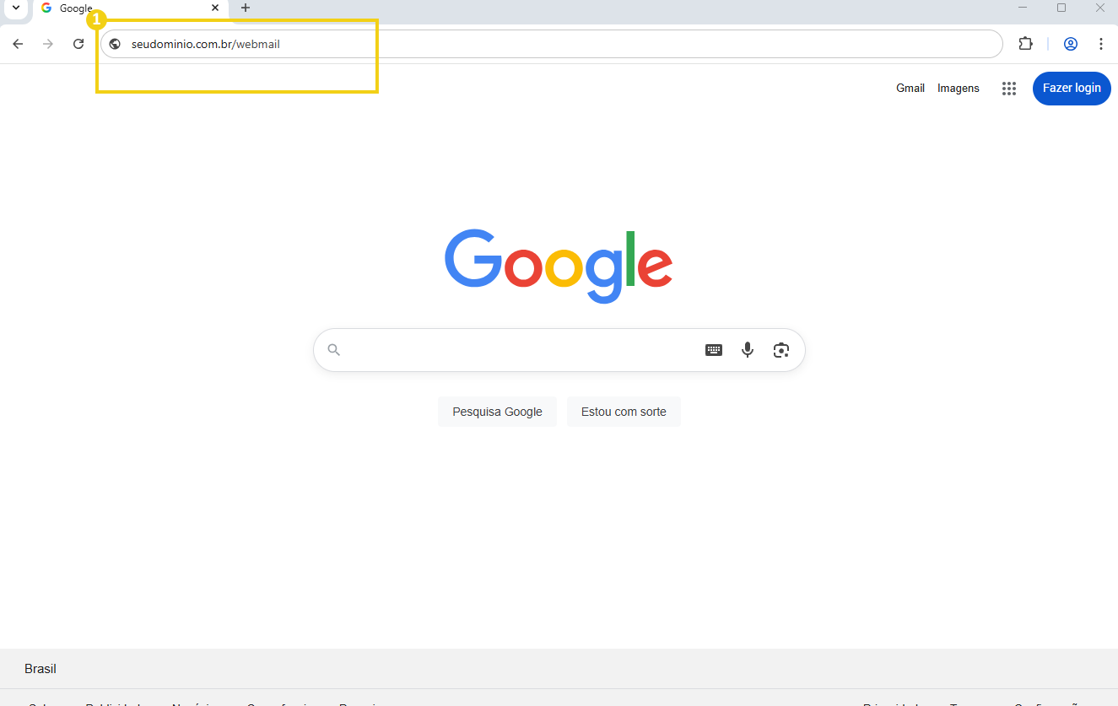
Task: Search by image with camera icon
Action: coord(781,350)
